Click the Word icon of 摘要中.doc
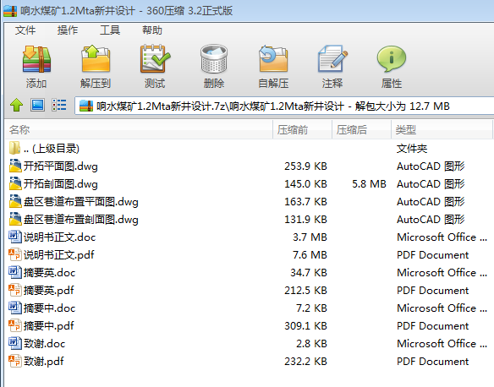Screen dimensions: 494x387 (15, 308)
